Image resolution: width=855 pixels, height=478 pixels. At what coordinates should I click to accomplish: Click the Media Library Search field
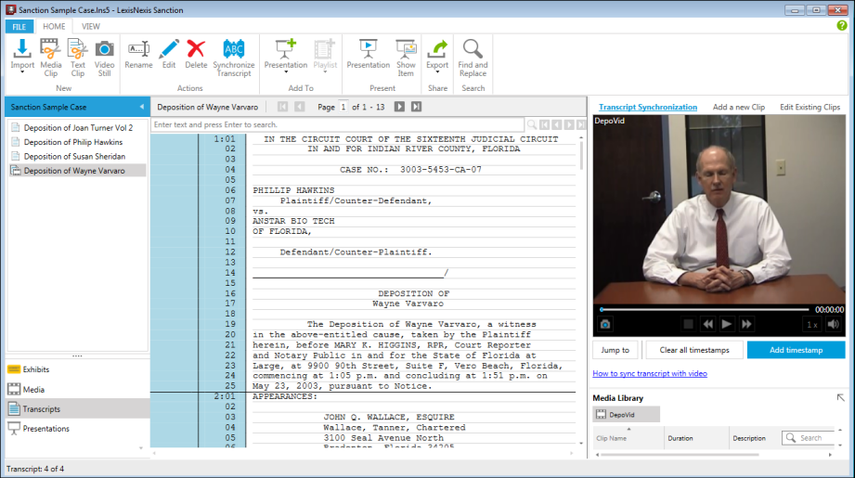pos(810,438)
